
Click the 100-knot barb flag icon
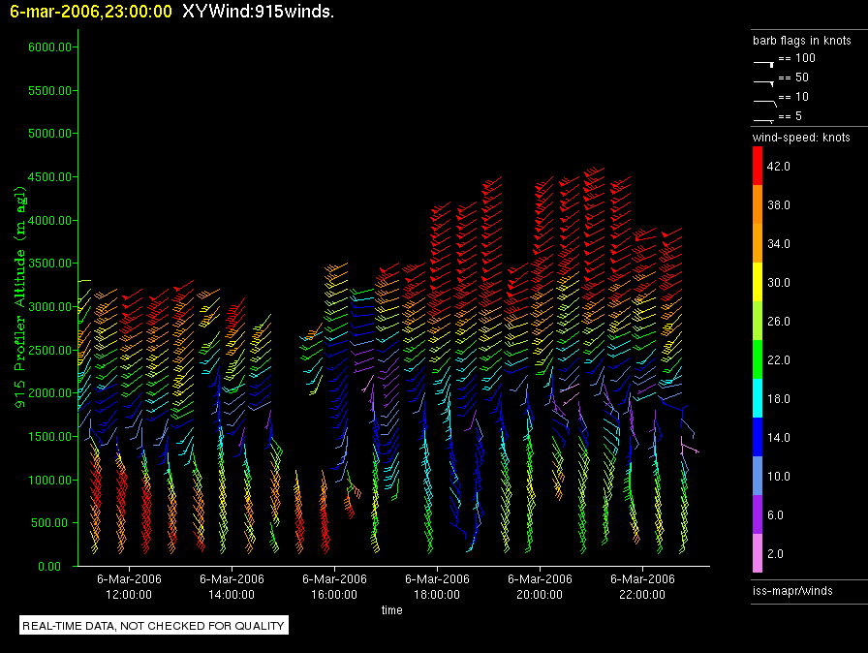tap(764, 61)
